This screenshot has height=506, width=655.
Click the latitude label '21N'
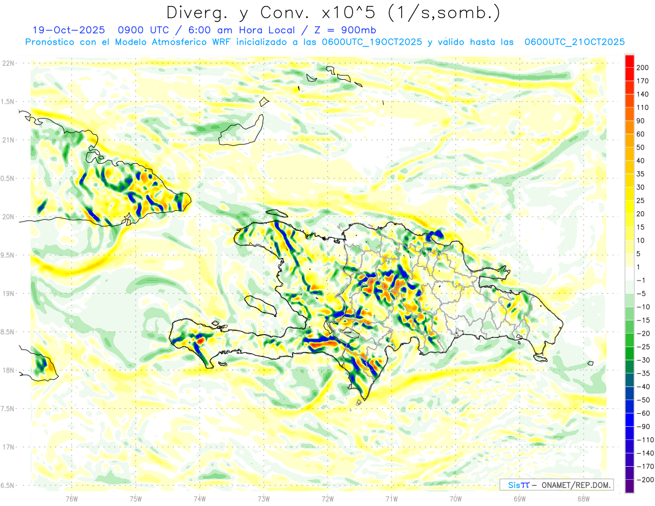8,140
